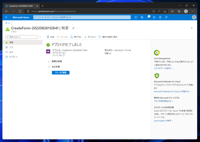Open the Azure account avatar

[194, 17]
